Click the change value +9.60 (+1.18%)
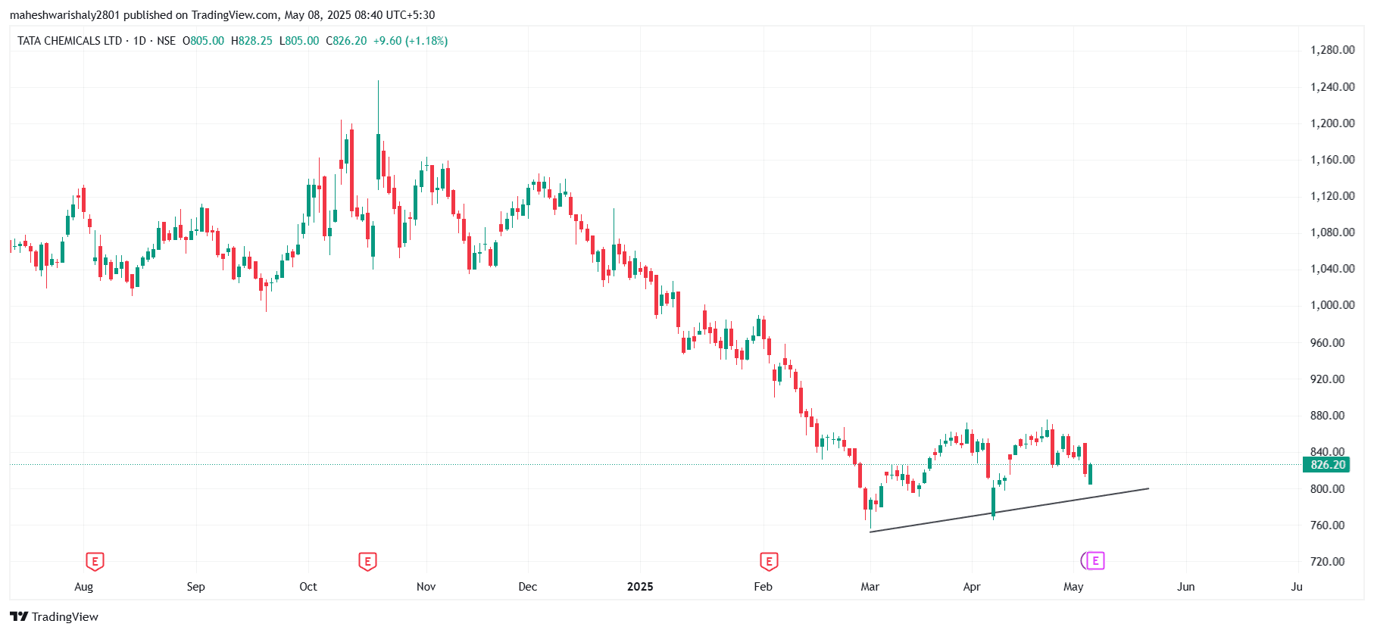 click(x=411, y=41)
